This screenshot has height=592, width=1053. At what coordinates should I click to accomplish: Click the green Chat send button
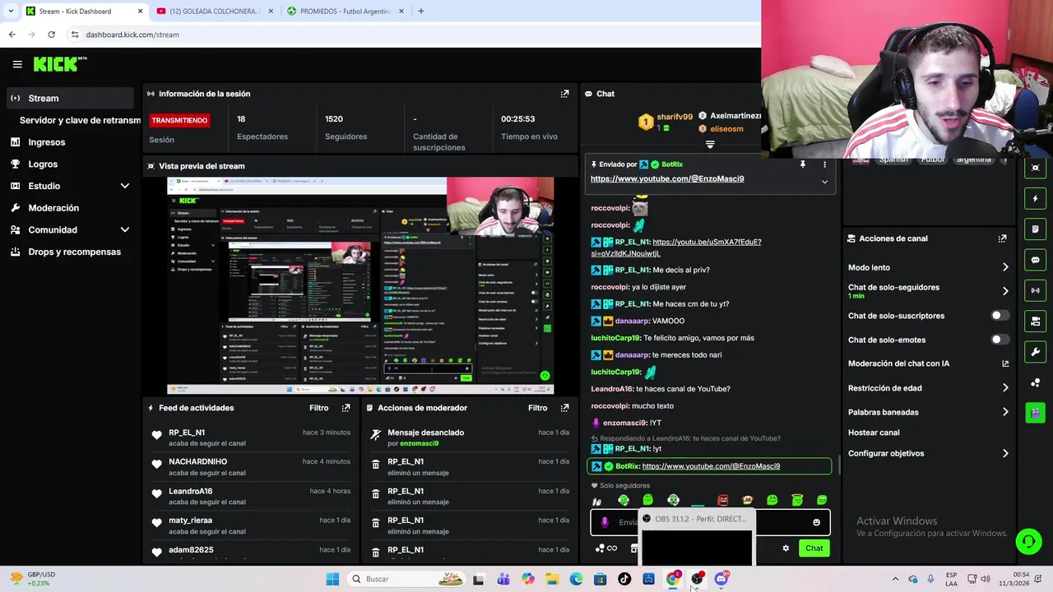(814, 548)
